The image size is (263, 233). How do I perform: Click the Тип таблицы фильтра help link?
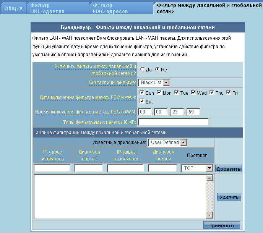pos(112,83)
